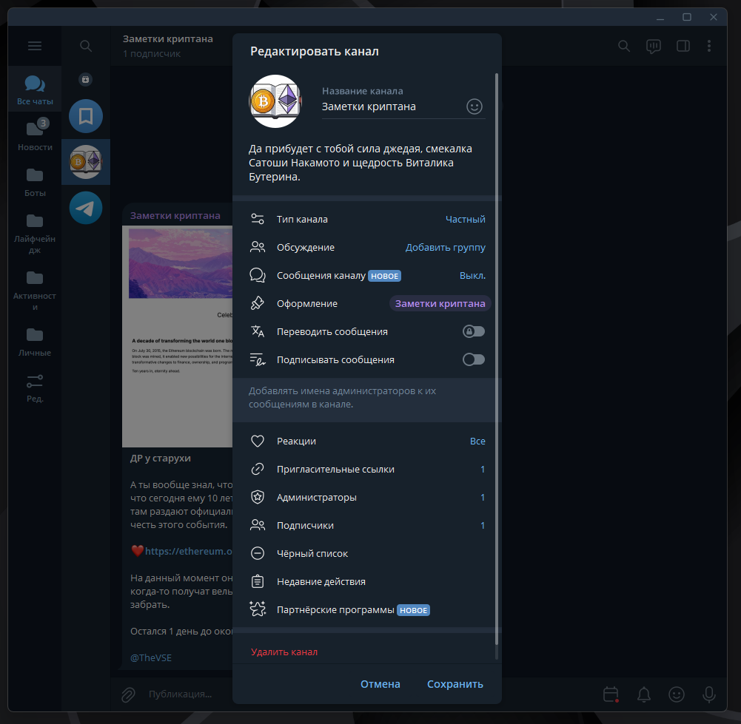Click the sidebar search magnifier icon
Image resolution: width=741 pixels, height=724 pixels.
click(86, 47)
